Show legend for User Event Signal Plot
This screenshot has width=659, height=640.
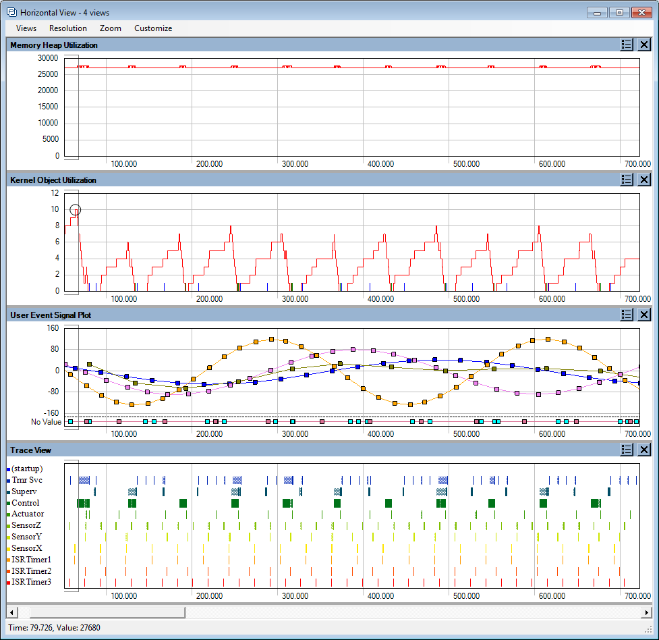[626, 315]
